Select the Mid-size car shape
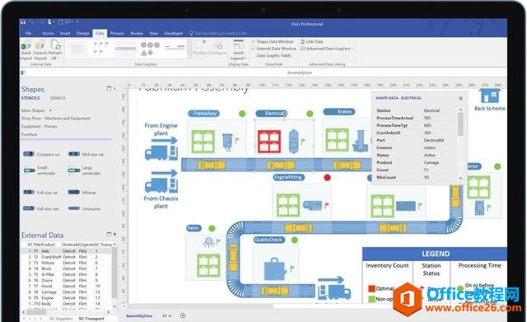The width and height of the screenshot is (527, 322). pos(86,154)
